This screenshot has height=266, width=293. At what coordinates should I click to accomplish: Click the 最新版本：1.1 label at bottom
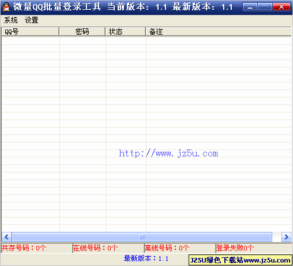click(146, 258)
